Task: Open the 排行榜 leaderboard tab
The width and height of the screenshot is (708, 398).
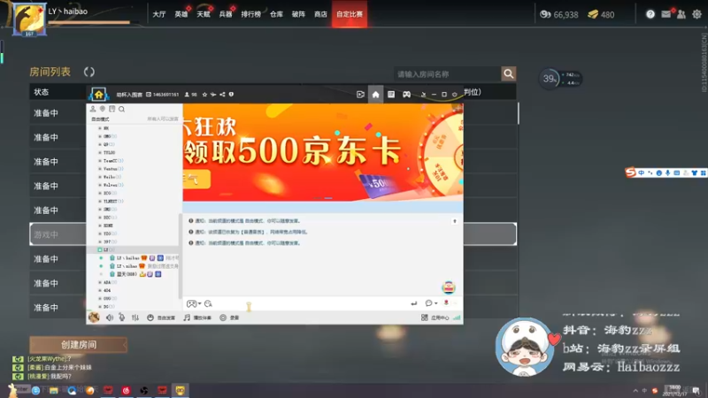Action: pos(250,14)
